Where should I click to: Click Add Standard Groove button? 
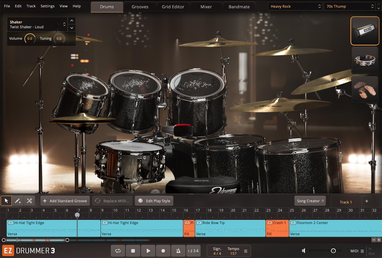pyautogui.click(x=65, y=201)
